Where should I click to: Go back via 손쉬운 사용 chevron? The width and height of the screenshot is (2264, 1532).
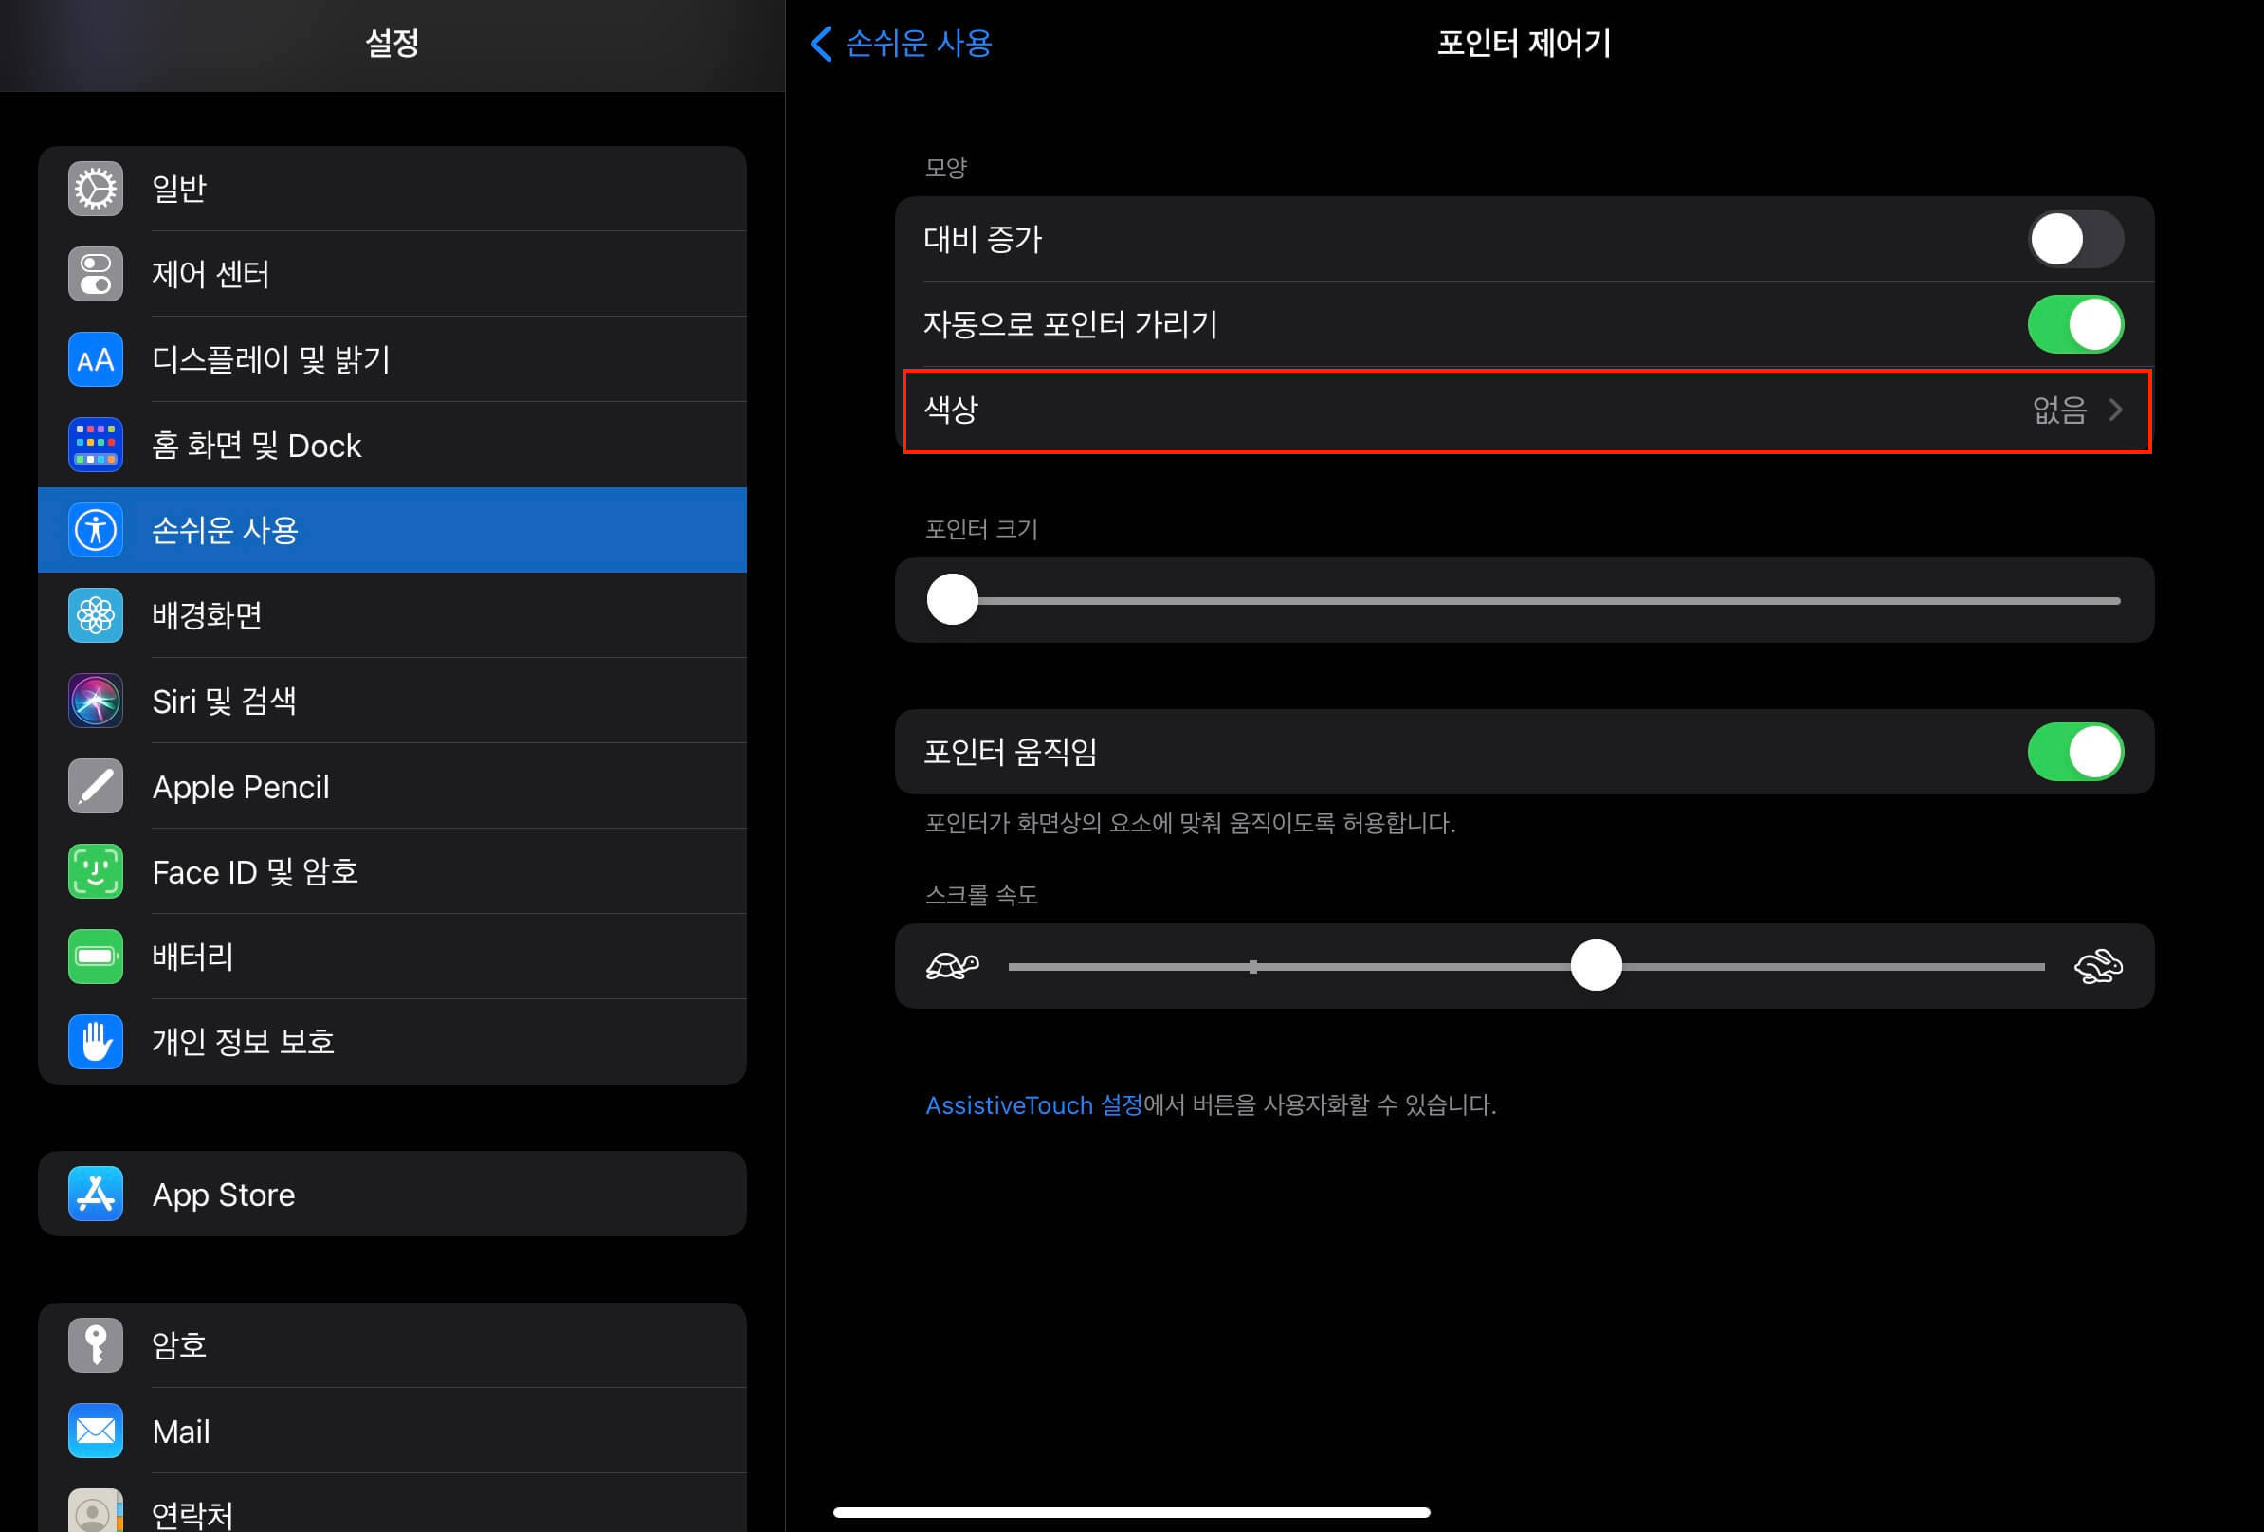pos(901,43)
